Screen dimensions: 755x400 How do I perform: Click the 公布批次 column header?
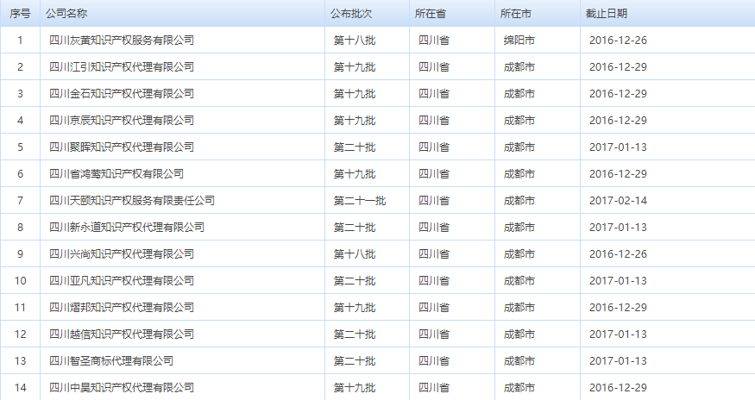(351, 14)
